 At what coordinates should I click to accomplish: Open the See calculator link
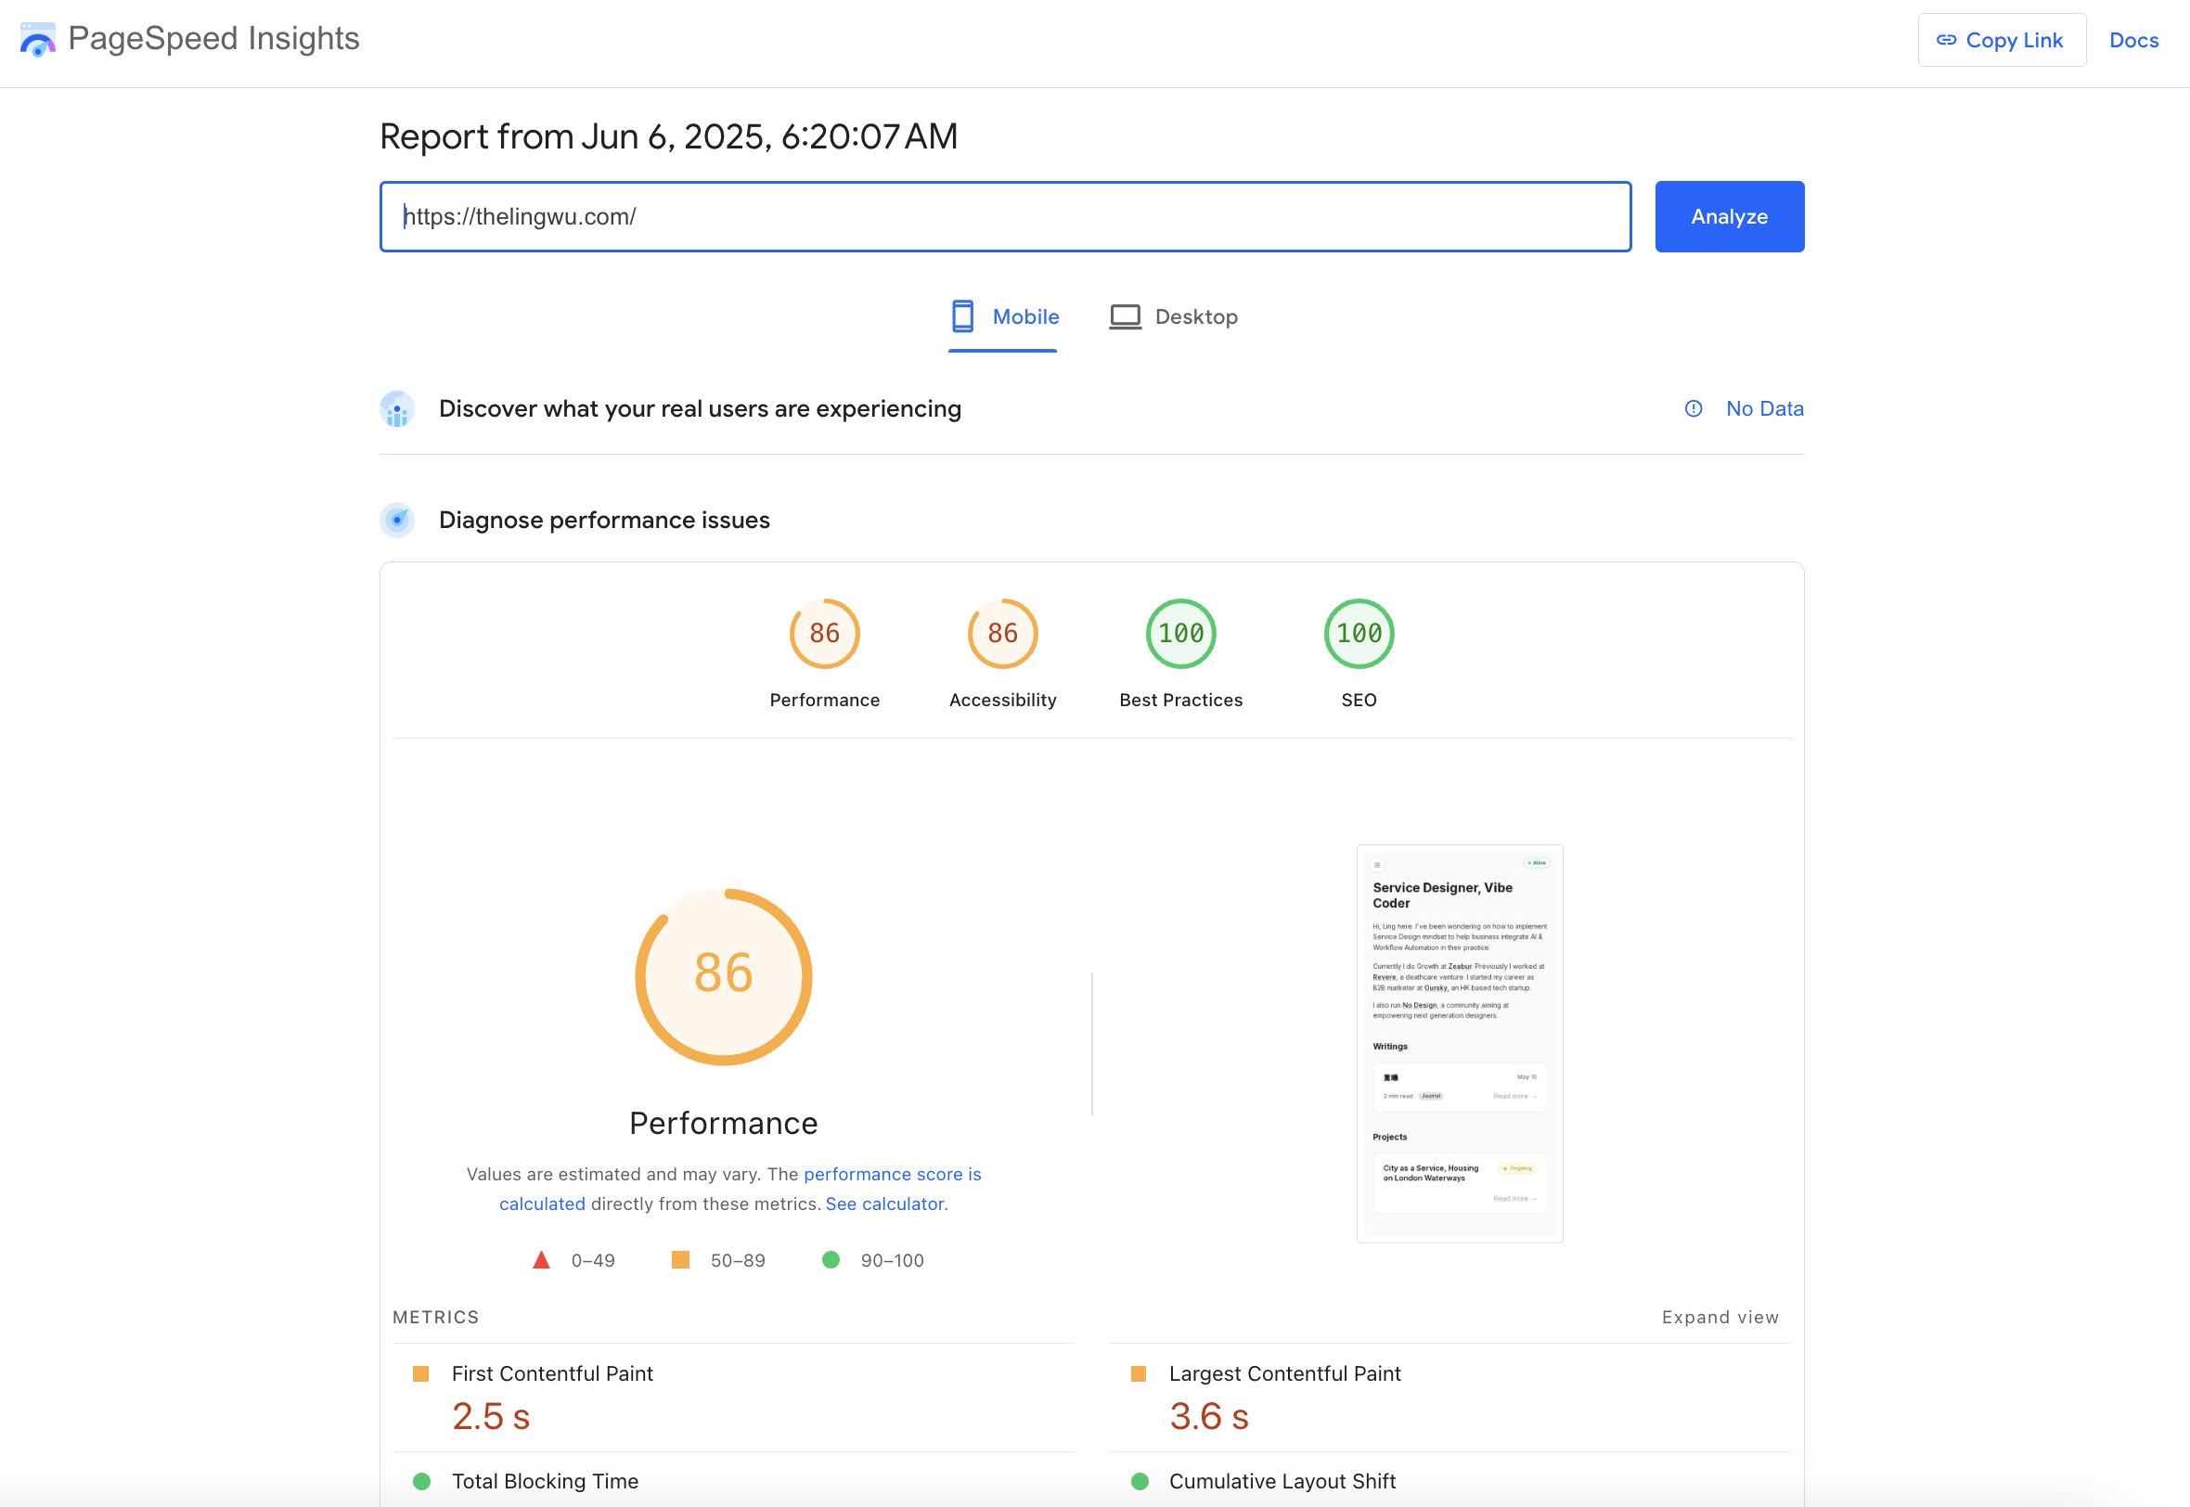886,1204
